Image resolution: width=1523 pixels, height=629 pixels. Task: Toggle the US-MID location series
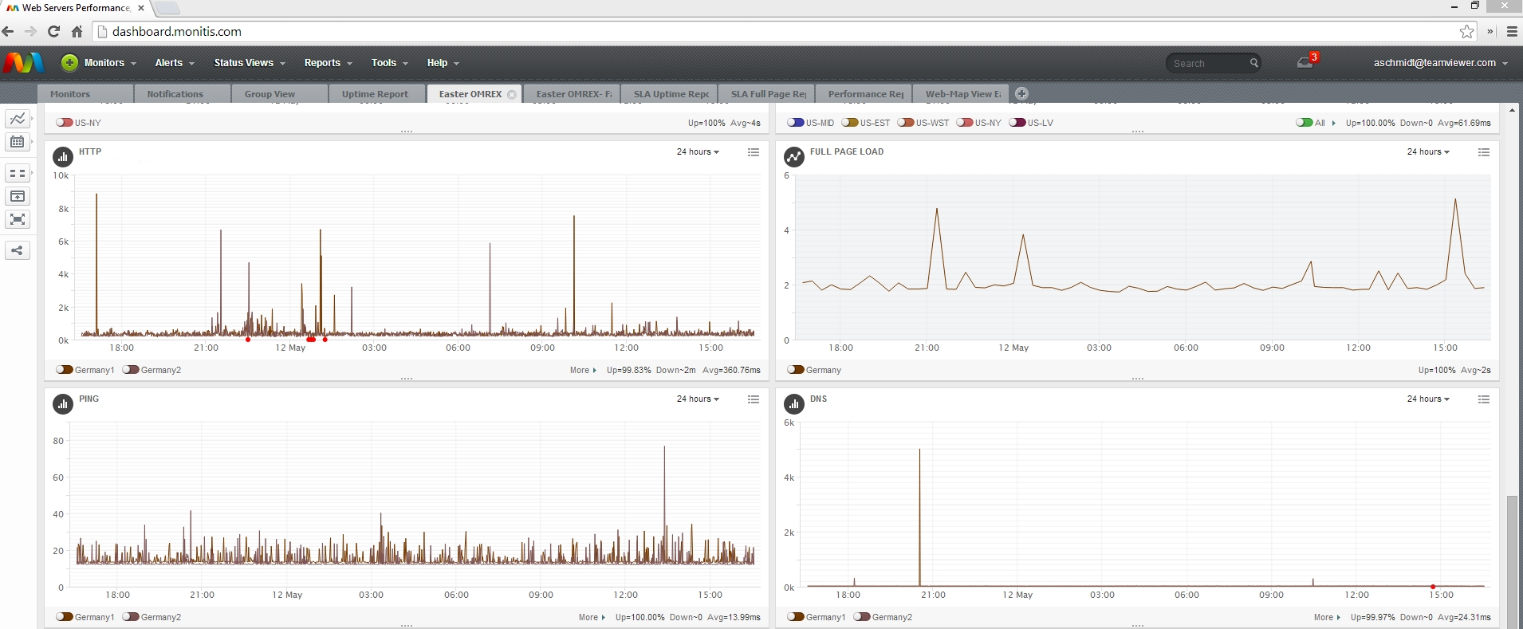click(796, 123)
